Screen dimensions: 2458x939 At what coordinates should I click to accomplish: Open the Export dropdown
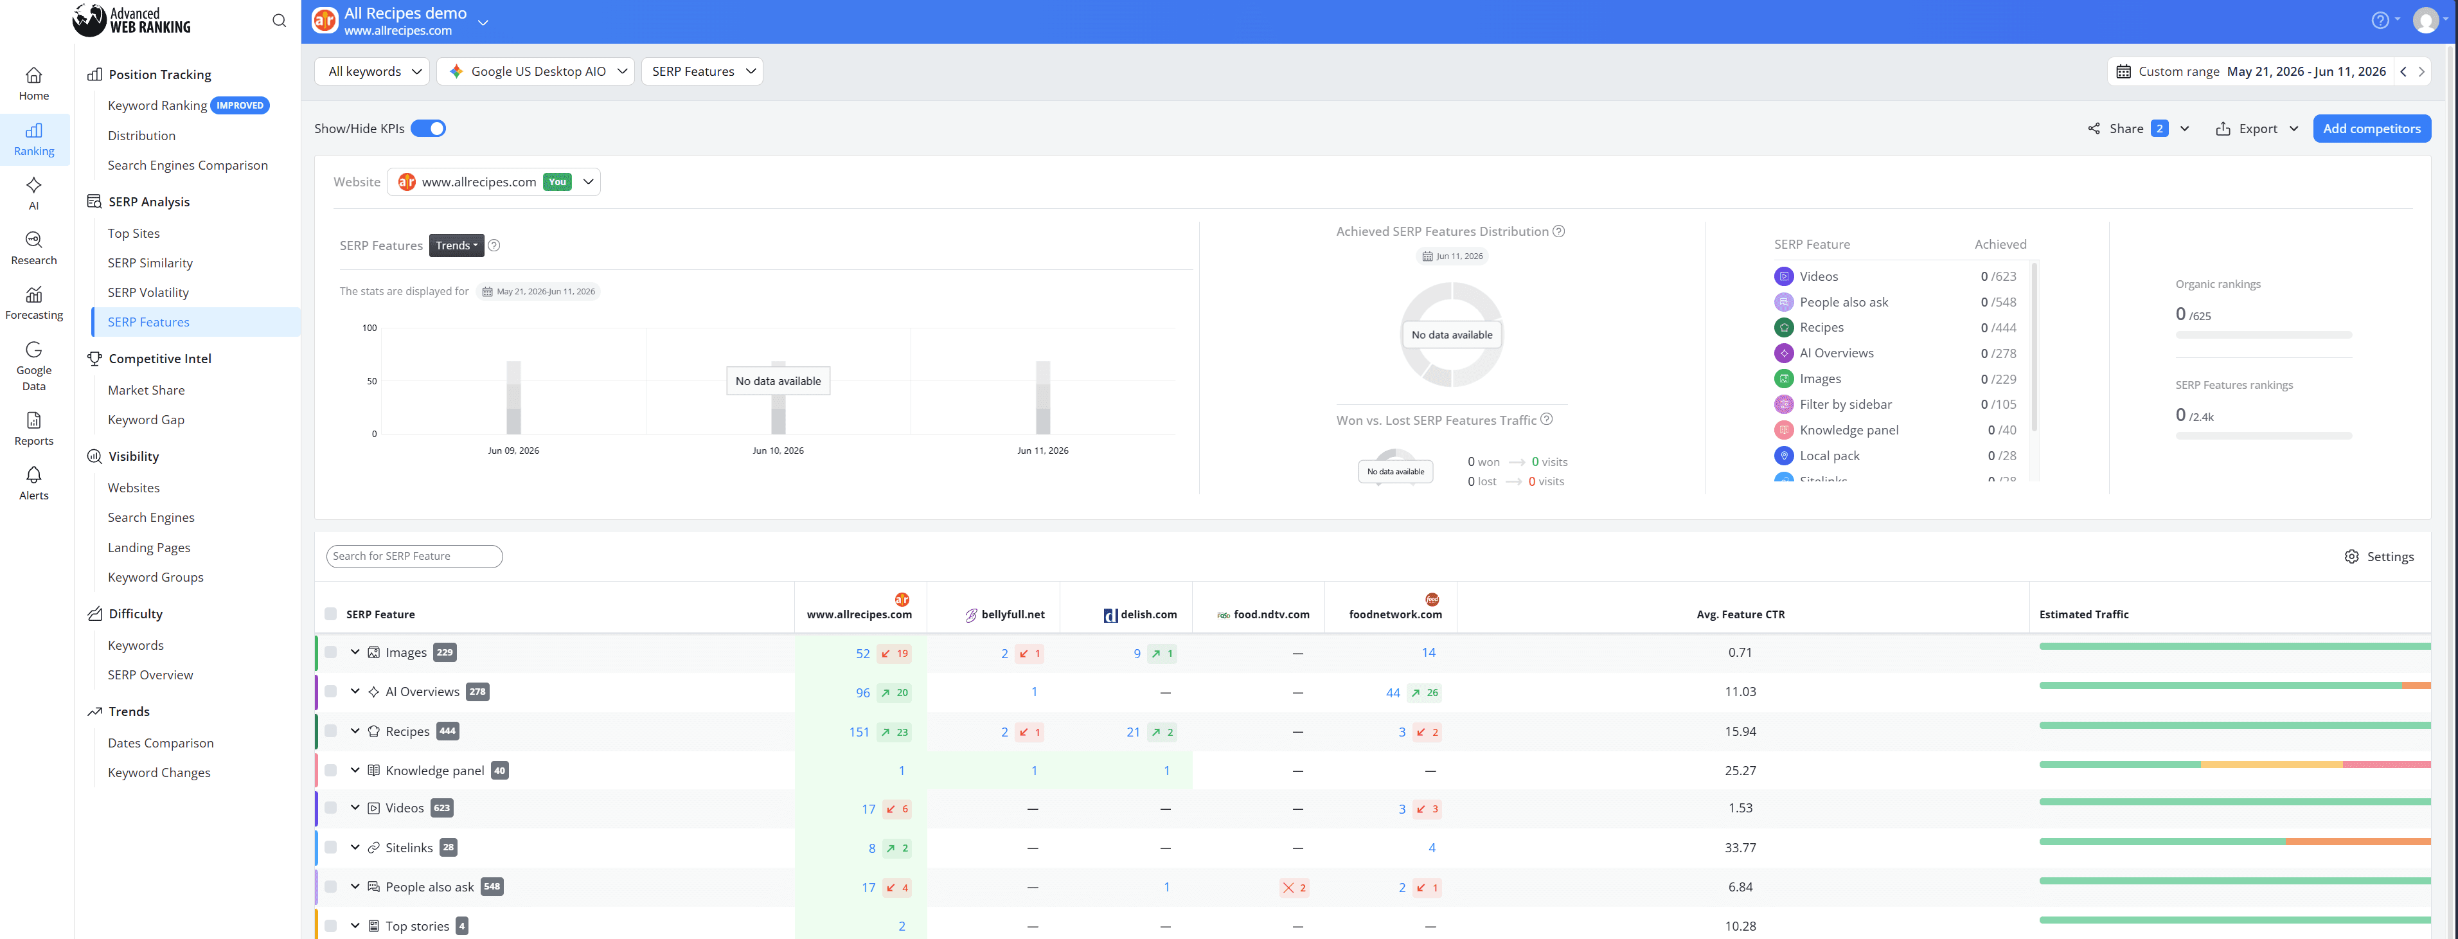[x=2257, y=128]
